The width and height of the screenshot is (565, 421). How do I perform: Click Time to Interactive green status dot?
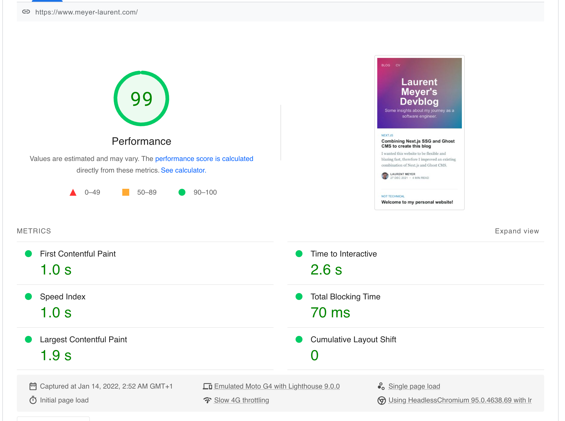click(299, 254)
